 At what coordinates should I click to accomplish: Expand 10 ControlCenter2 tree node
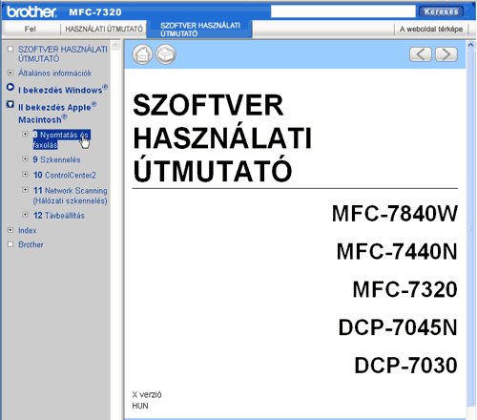(x=25, y=174)
